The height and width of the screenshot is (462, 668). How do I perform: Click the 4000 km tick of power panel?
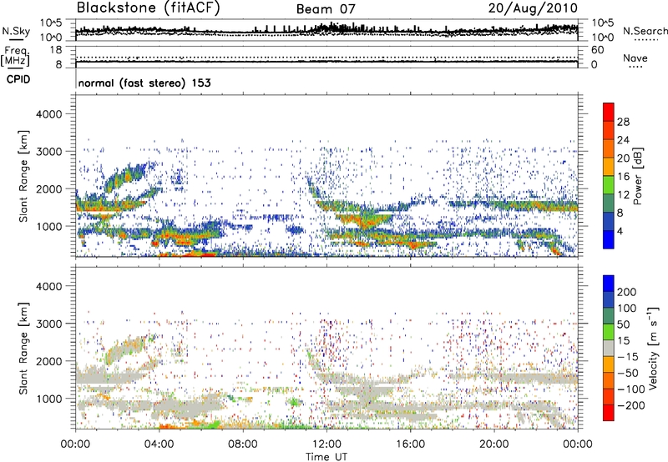pyautogui.click(x=48, y=114)
